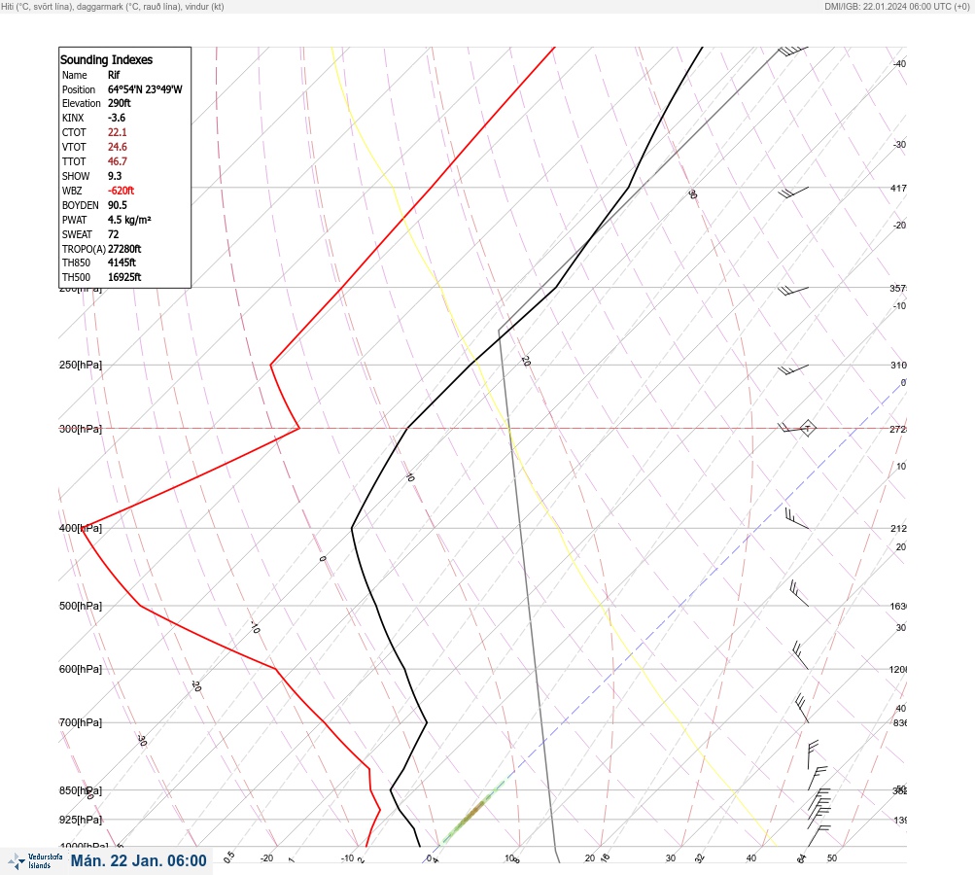The height and width of the screenshot is (875, 975).
Task: Click the 850[hPa] pressure label
Action: [81, 790]
